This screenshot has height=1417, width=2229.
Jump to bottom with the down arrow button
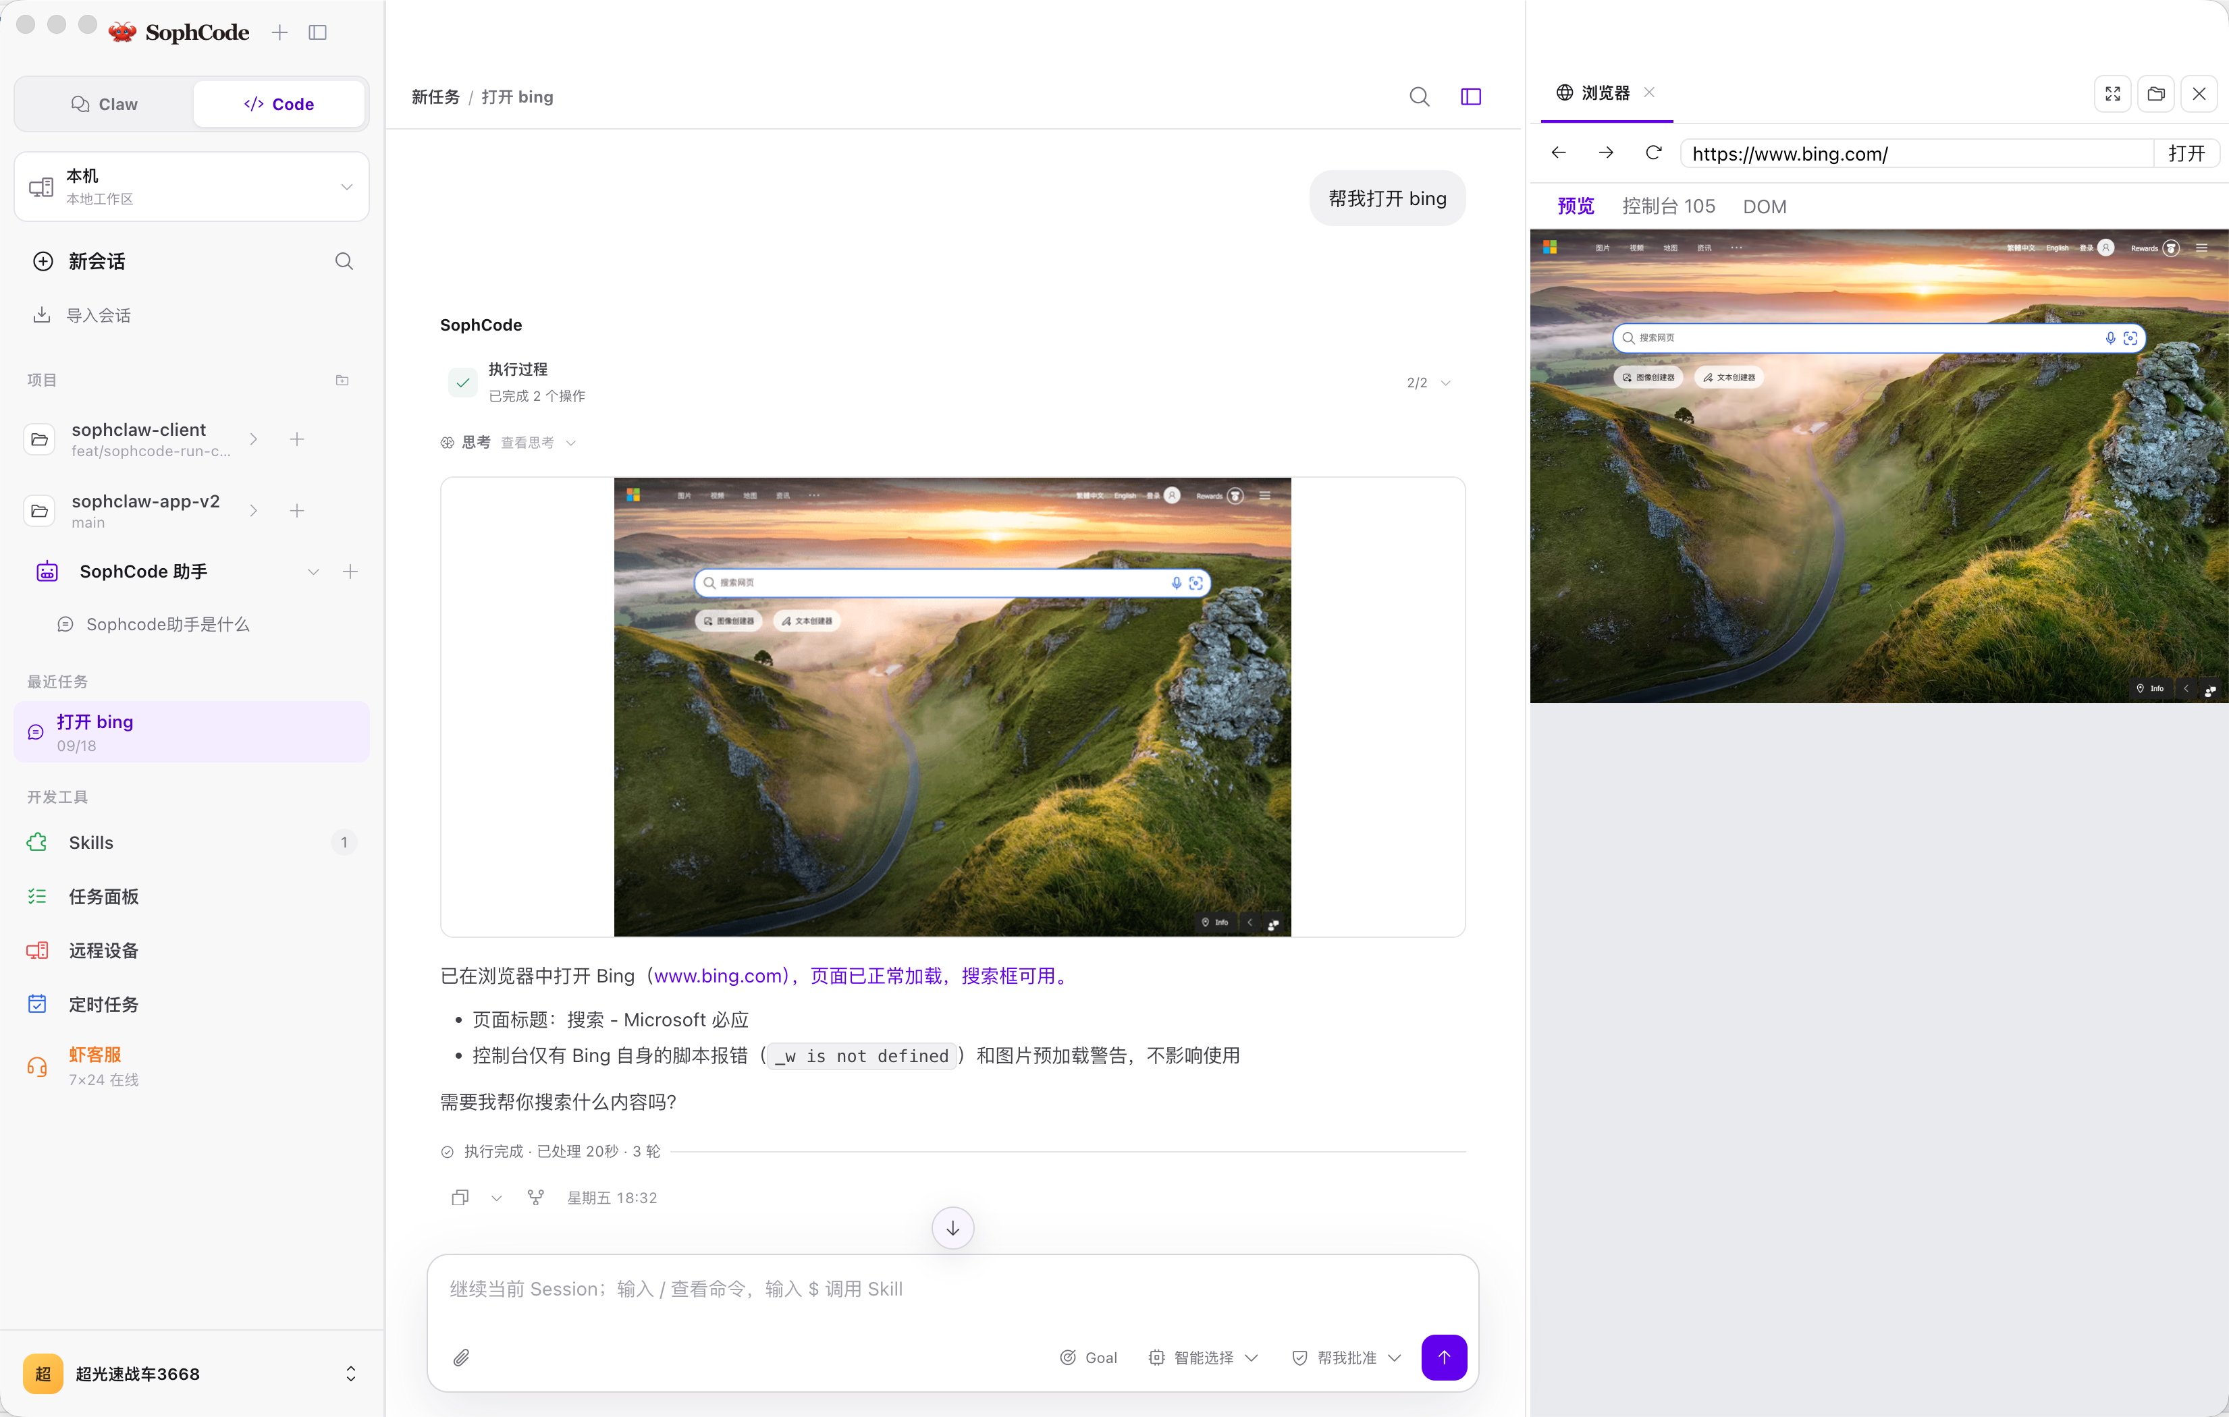tap(952, 1228)
